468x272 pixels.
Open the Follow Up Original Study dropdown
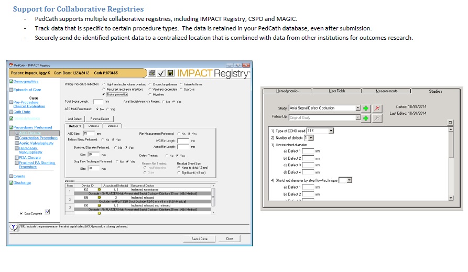[x=357, y=117]
